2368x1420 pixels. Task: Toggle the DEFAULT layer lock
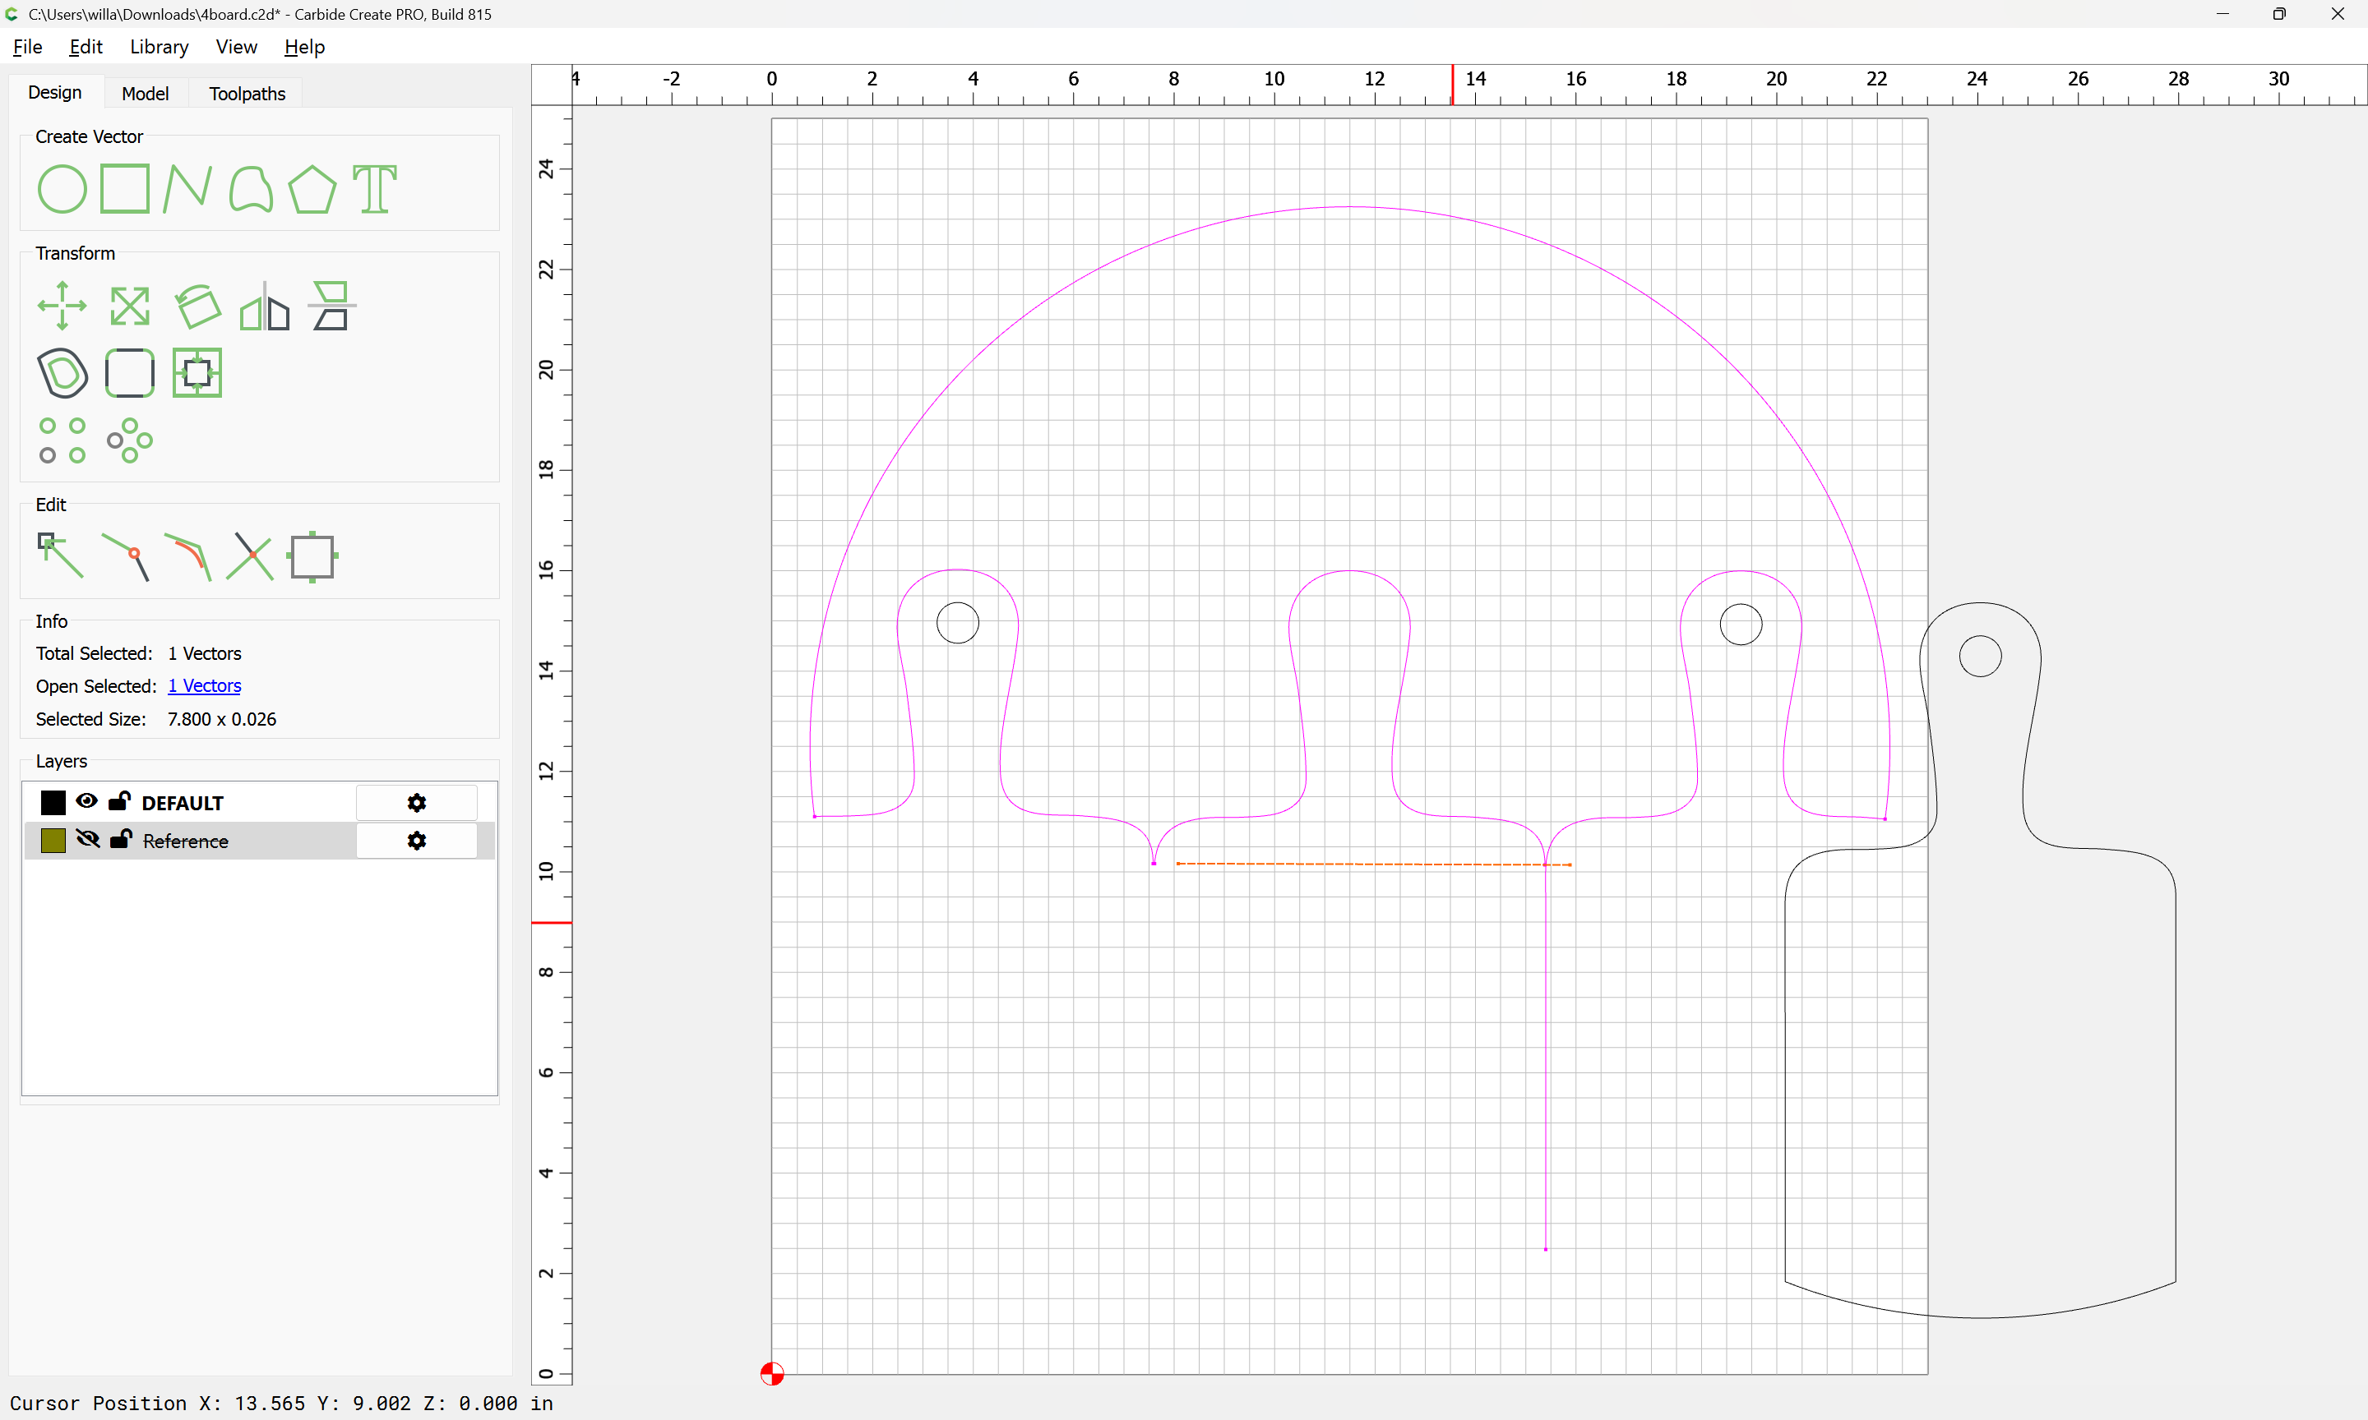(120, 801)
